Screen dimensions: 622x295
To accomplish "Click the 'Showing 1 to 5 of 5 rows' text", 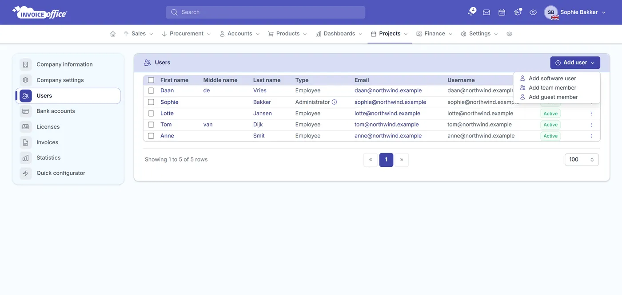I will tap(176, 160).
